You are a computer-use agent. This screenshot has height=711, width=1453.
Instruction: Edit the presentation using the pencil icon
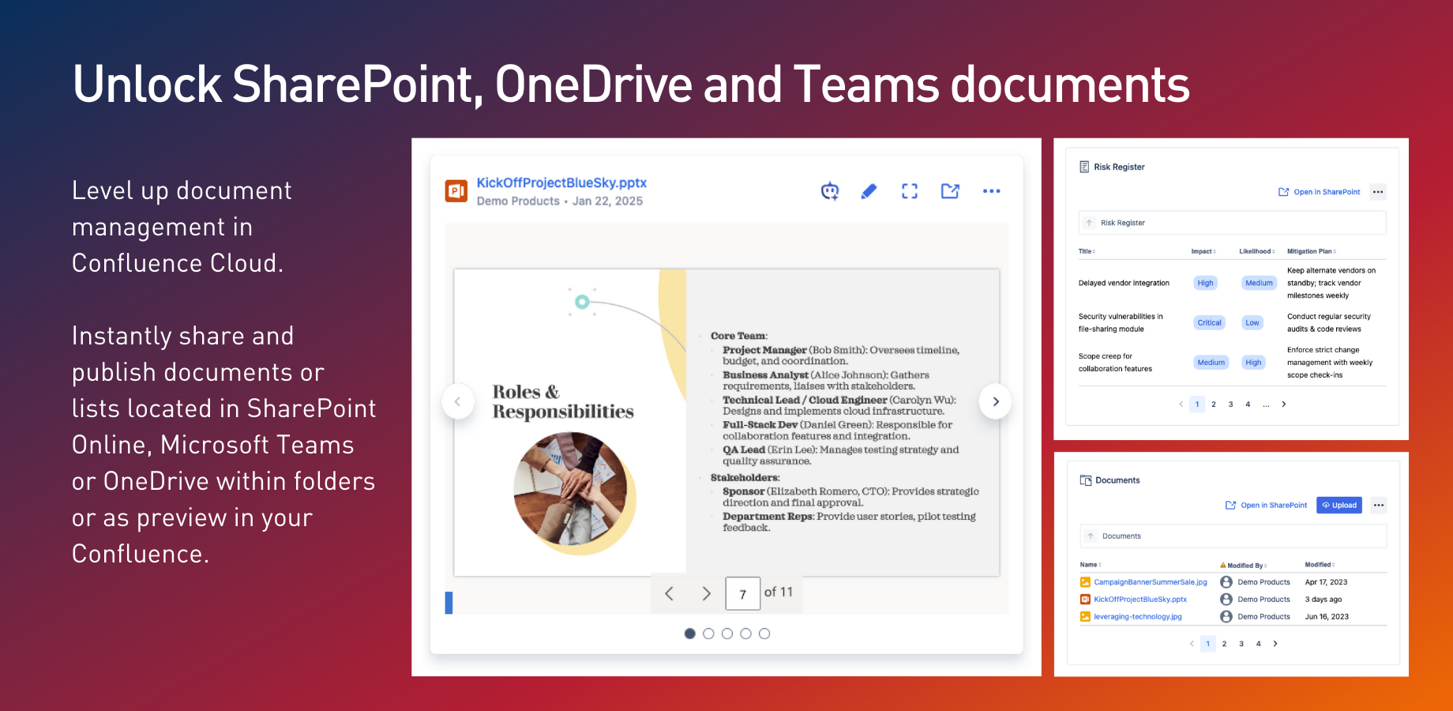coord(869,190)
